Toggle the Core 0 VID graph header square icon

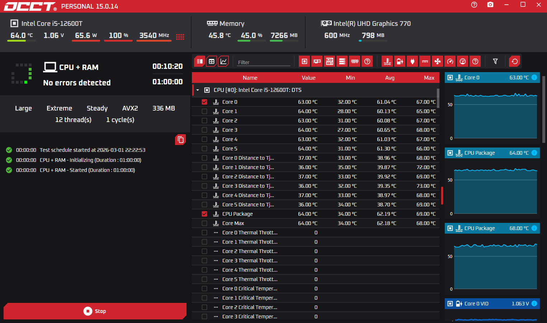[x=450, y=304]
